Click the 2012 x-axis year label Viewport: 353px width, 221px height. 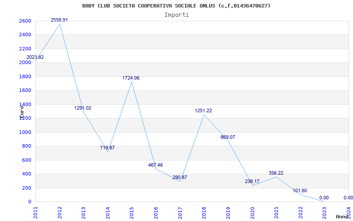click(x=60, y=213)
